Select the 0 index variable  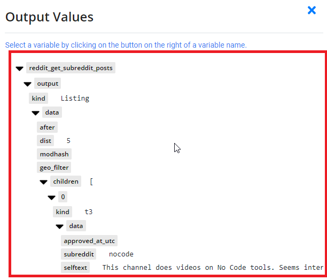pos(63,196)
